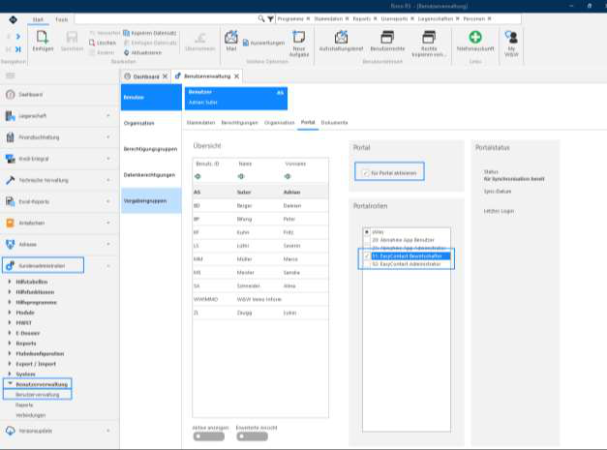
Task: Jump to last record navigation arrow
Action: pyautogui.click(x=17, y=49)
